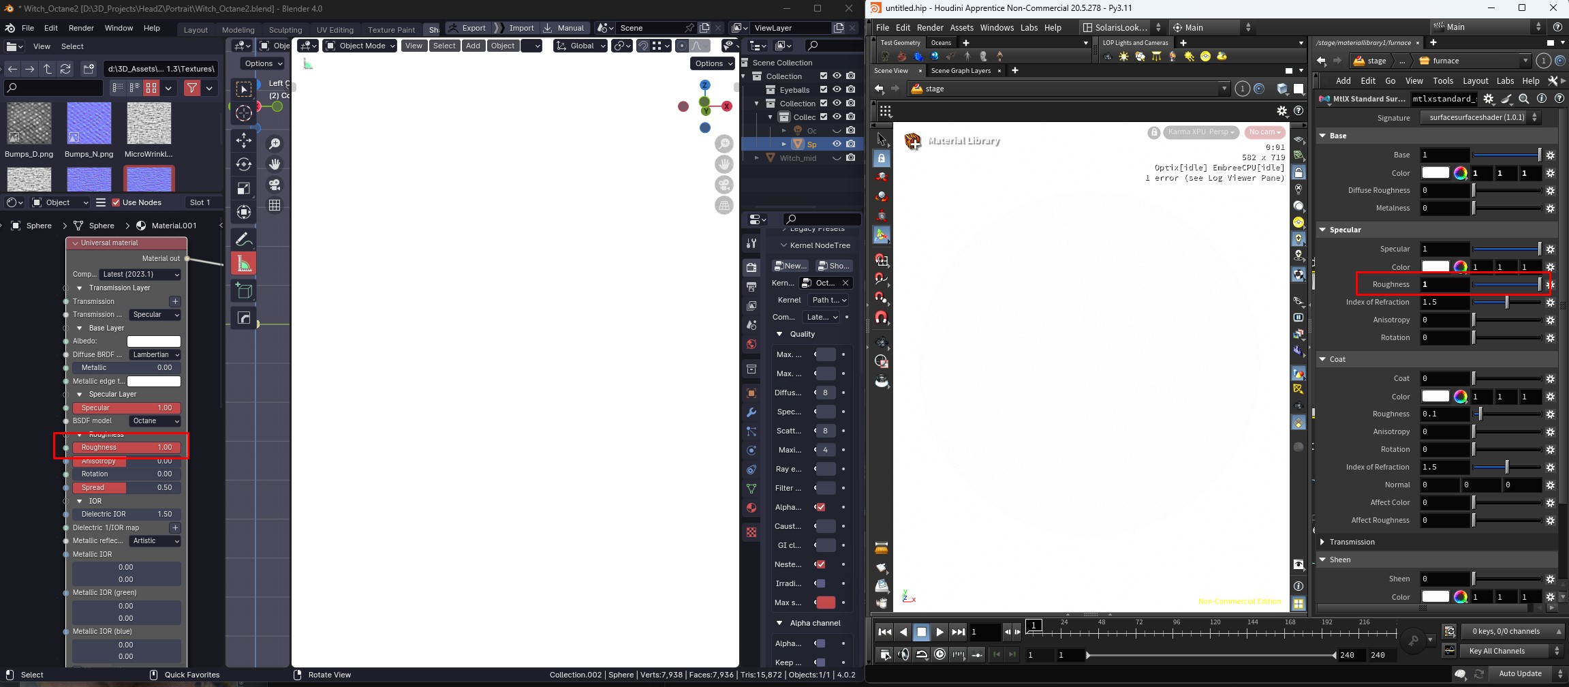Open the Global transform orientation dropdown
Viewport: 1569px width, 687px height.
click(580, 46)
